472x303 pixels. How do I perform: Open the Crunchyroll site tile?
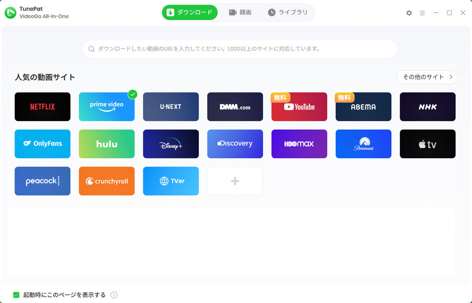(107, 181)
